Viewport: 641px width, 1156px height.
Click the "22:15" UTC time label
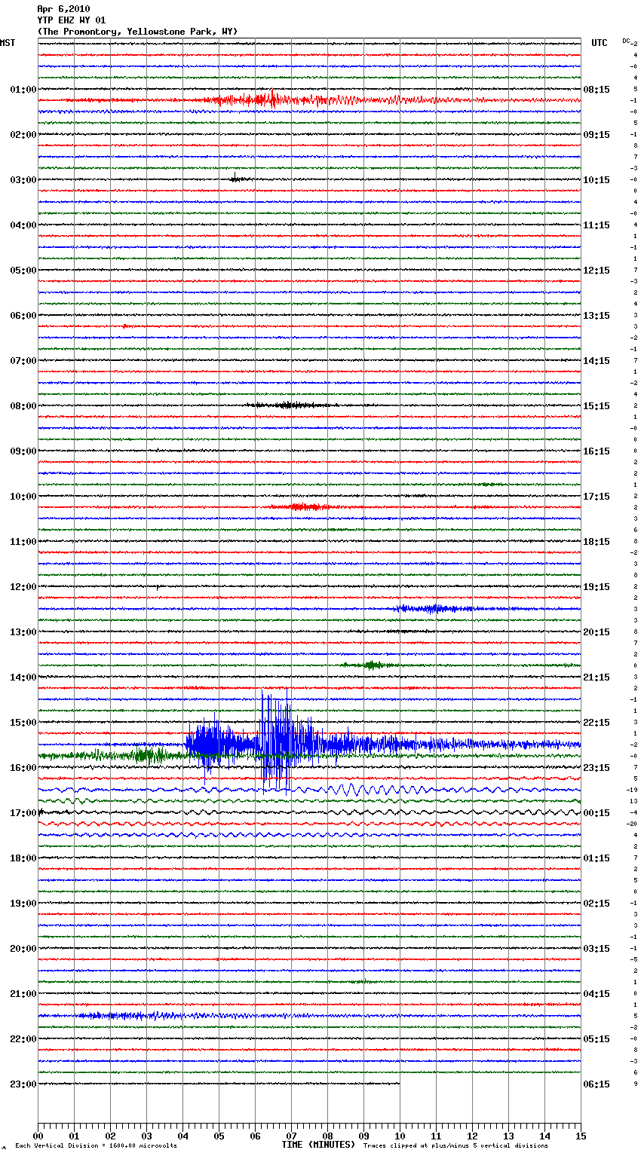pos(597,723)
